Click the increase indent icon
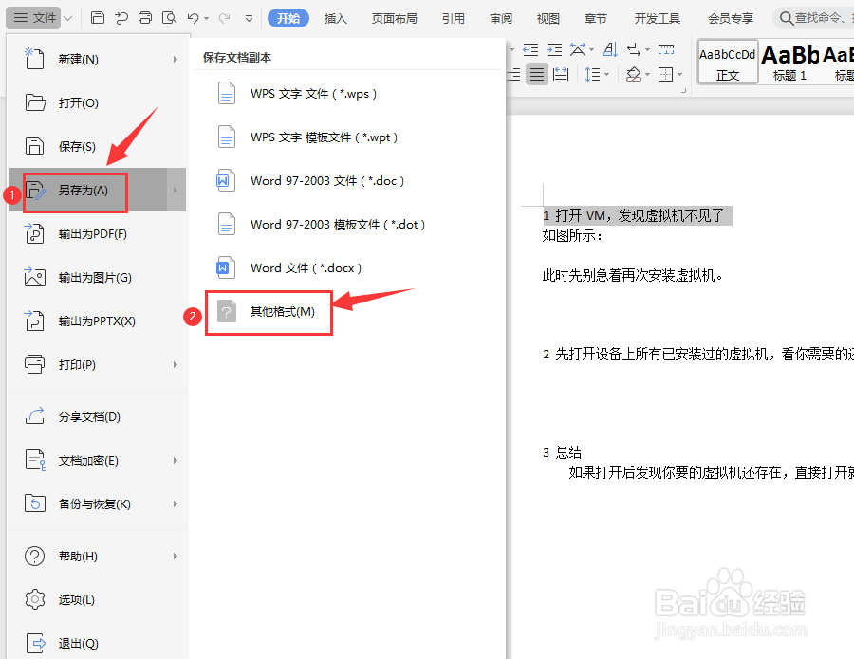This screenshot has width=854, height=659. [554, 50]
